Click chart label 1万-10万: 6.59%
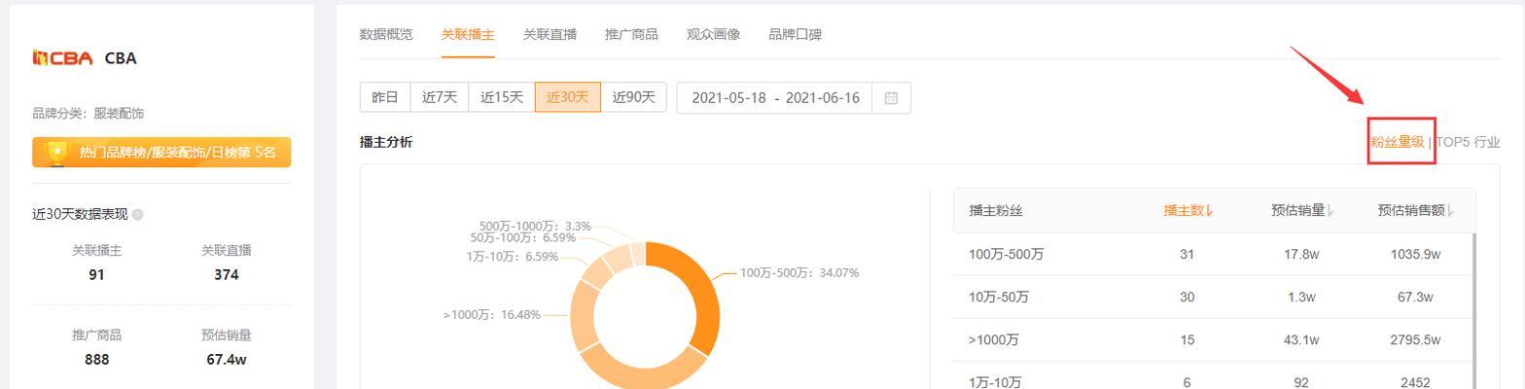The height and width of the screenshot is (389, 1525). (x=513, y=257)
